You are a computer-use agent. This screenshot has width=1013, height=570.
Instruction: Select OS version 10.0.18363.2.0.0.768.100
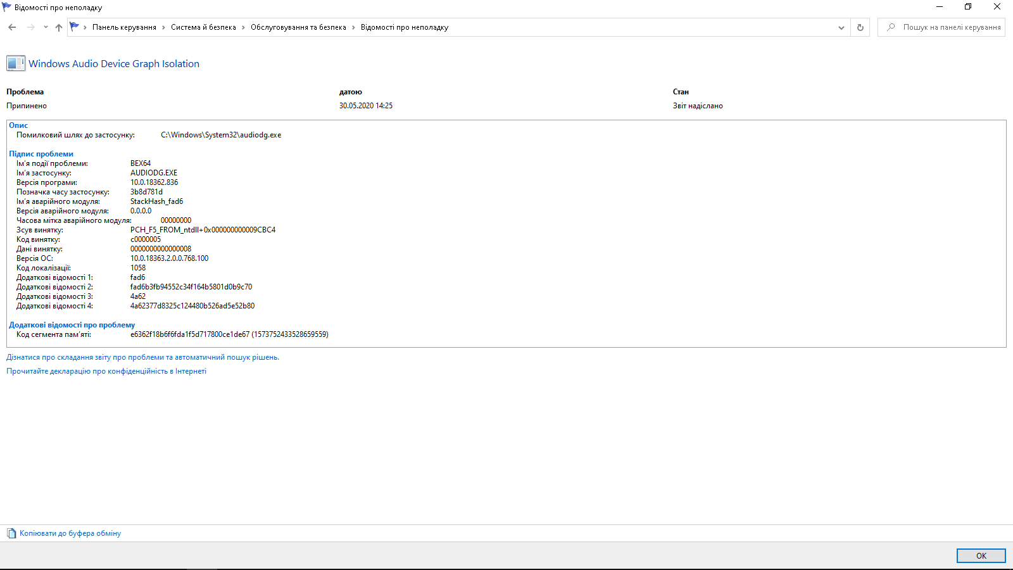click(170, 258)
